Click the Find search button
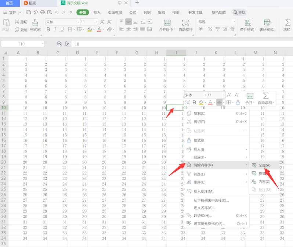The width and height of the screenshot is (293, 247). tap(239, 12)
